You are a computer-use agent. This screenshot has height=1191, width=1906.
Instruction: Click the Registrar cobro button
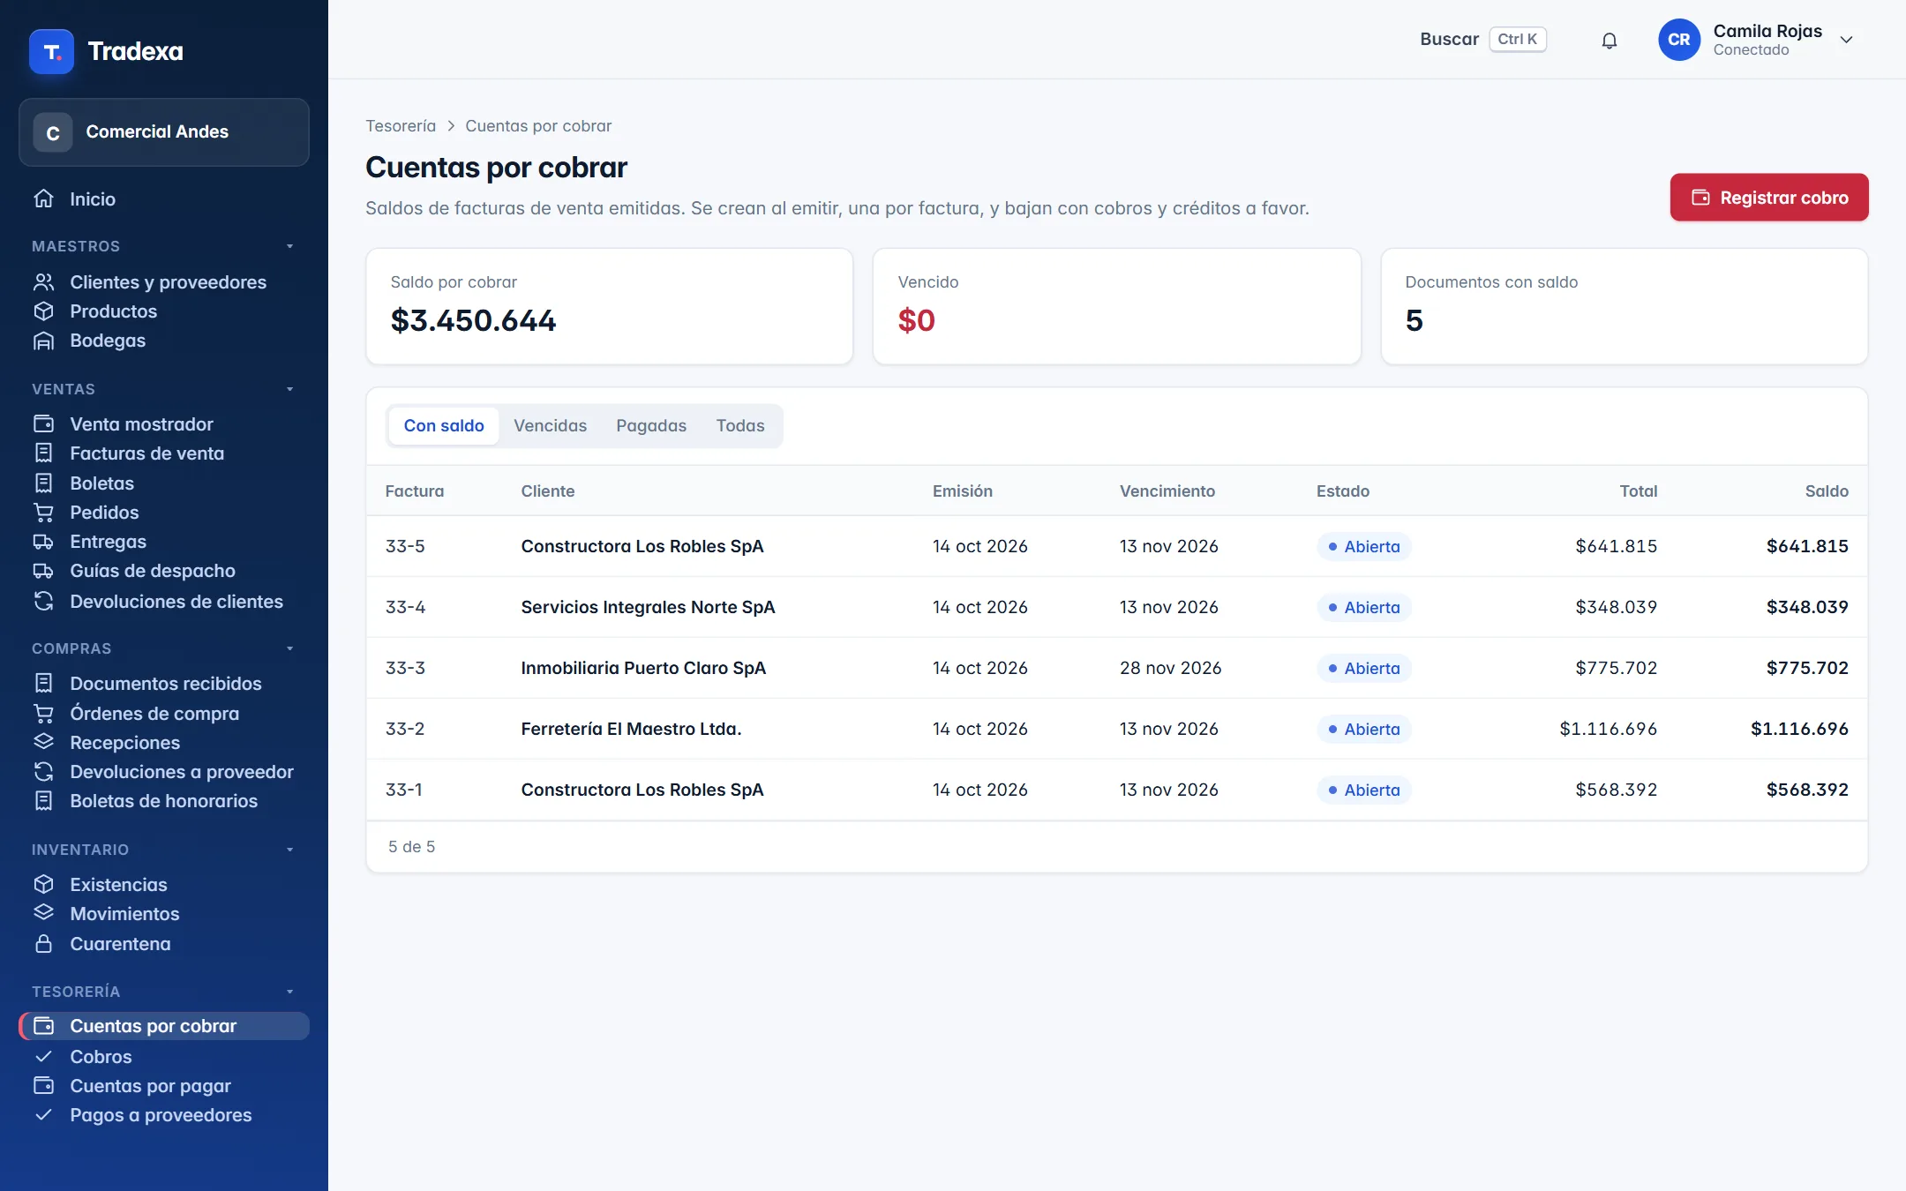coord(1769,198)
